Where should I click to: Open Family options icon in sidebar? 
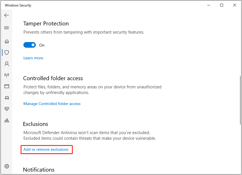click(7, 121)
